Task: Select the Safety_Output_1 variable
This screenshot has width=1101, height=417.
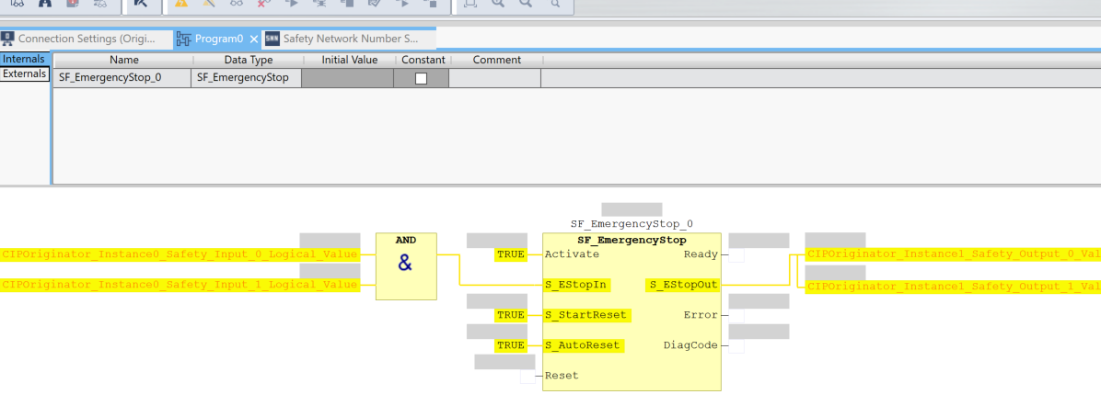Action: click(953, 287)
